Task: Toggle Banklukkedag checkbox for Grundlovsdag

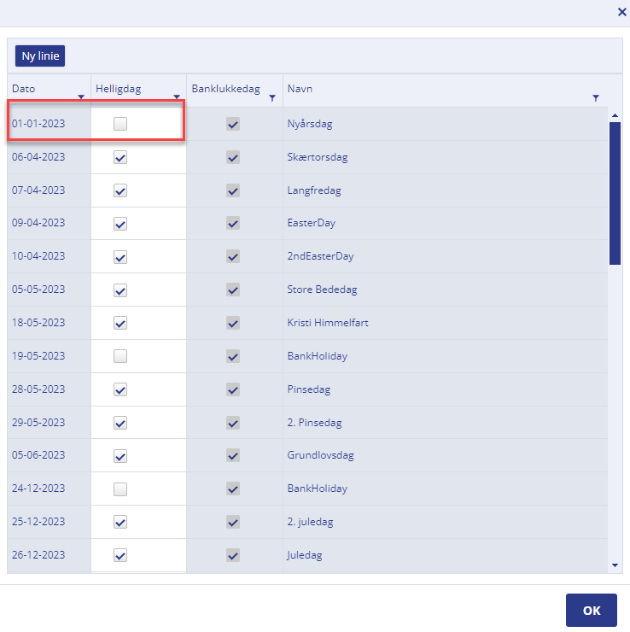Action: (x=233, y=456)
